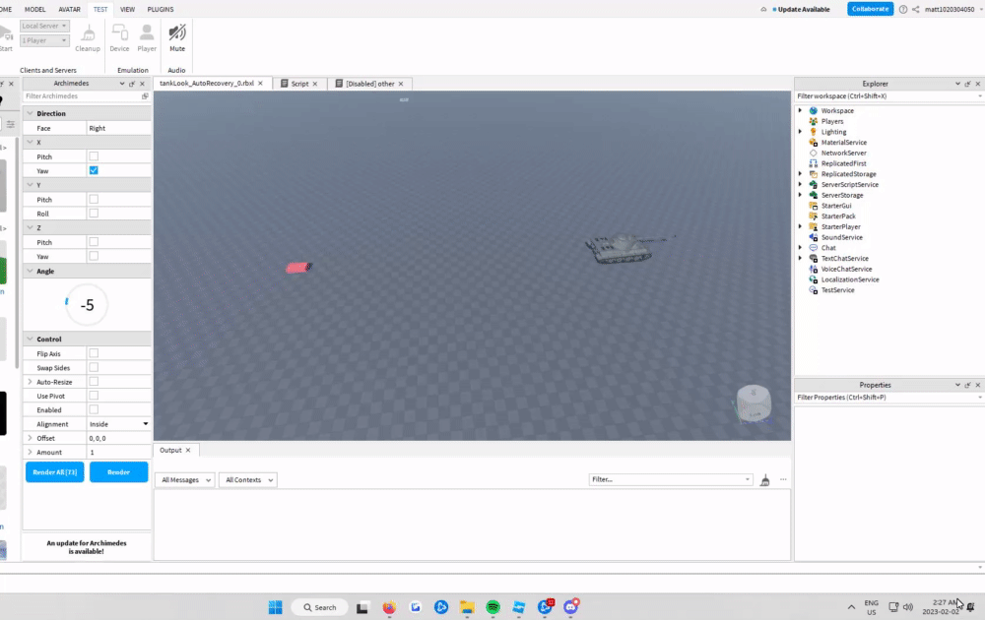This screenshot has height=620, width=985.
Task: Collapse the Angle section
Action: [30, 271]
